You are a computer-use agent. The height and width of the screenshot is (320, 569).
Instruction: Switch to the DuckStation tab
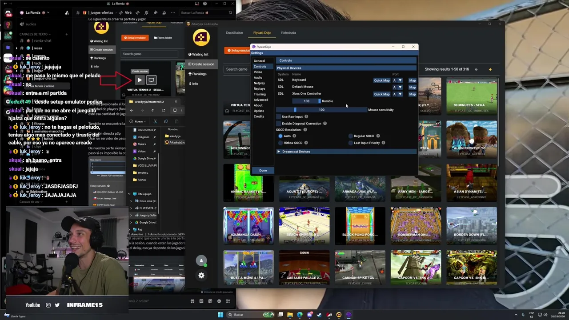[x=234, y=32]
